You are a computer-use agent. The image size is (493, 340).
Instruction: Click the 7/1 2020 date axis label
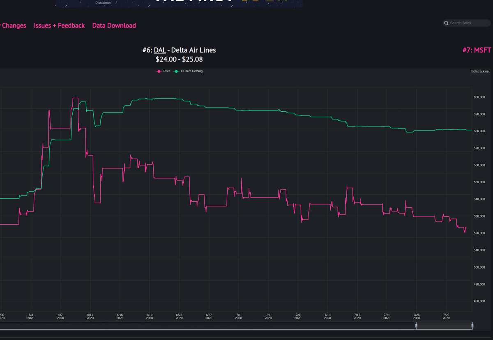pyautogui.click(x=238, y=316)
